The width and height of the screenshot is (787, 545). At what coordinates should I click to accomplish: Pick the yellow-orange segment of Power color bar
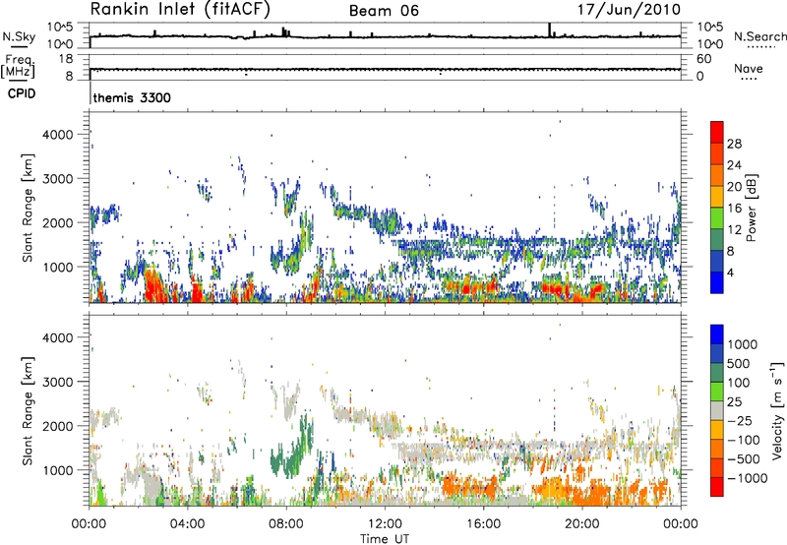[x=717, y=197]
